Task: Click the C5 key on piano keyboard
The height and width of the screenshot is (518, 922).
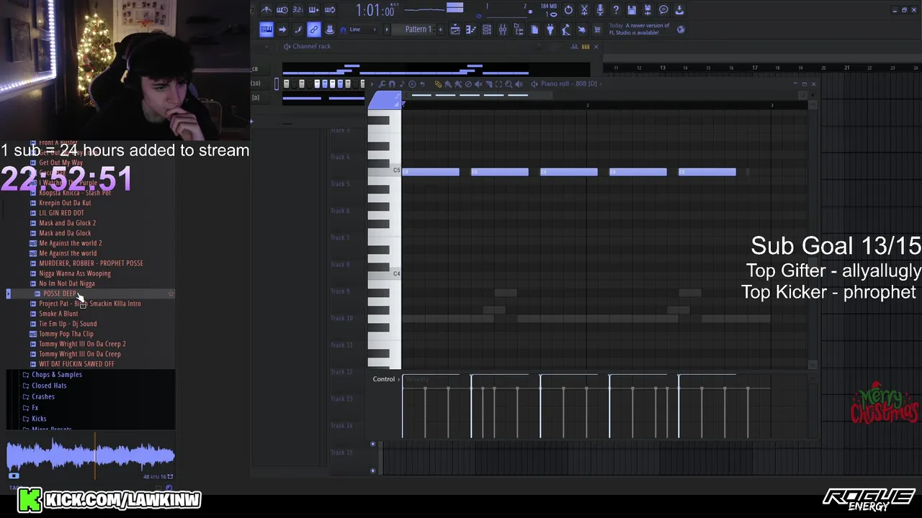Action: 385,171
